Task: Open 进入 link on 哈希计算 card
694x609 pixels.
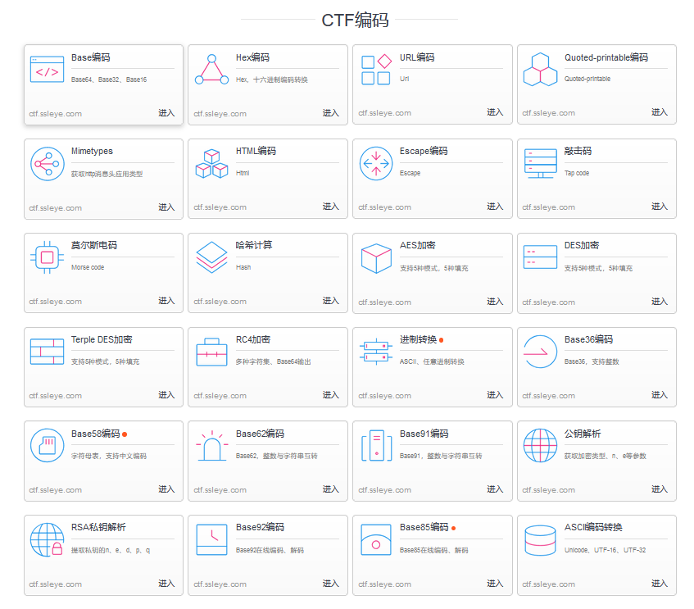Action: click(331, 301)
